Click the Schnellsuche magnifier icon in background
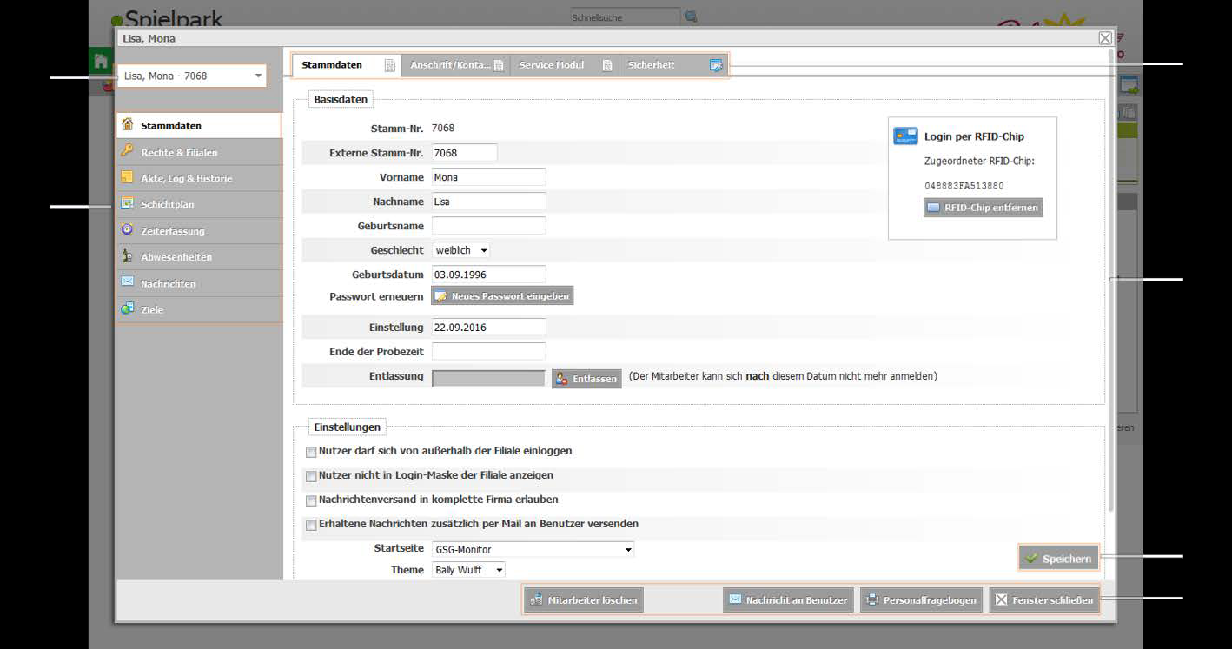Screen dimensions: 1232x649 point(691,17)
